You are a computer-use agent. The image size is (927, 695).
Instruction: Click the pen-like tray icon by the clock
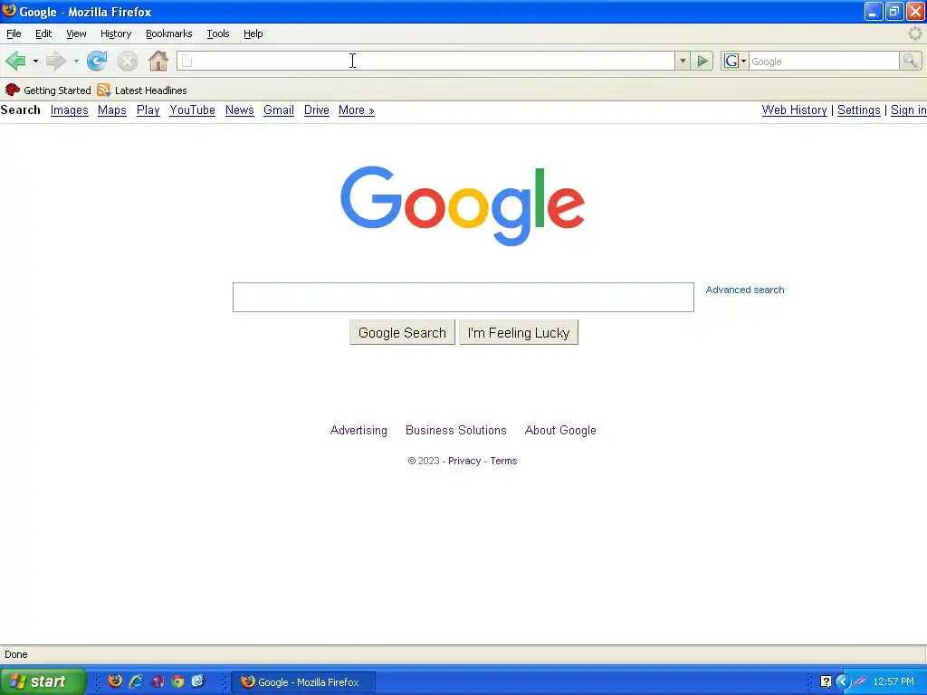click(x=860, y=682)
